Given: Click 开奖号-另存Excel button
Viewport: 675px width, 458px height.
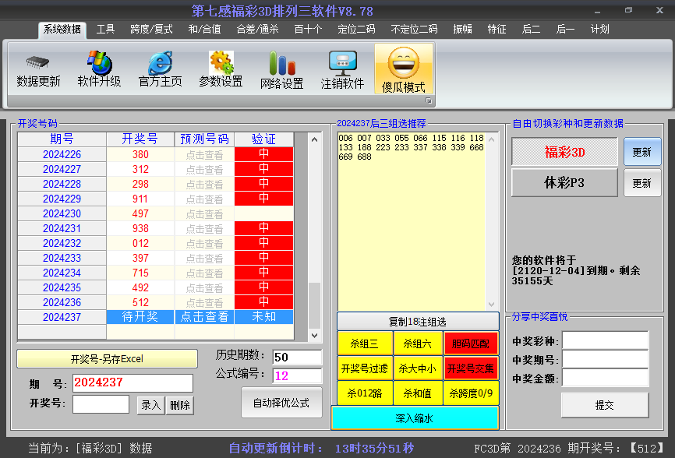Looking at the screenshot, I should pyautogui.click(x=107, y=358).
